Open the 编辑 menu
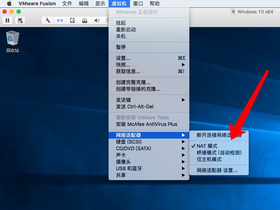 coord(84,4)
